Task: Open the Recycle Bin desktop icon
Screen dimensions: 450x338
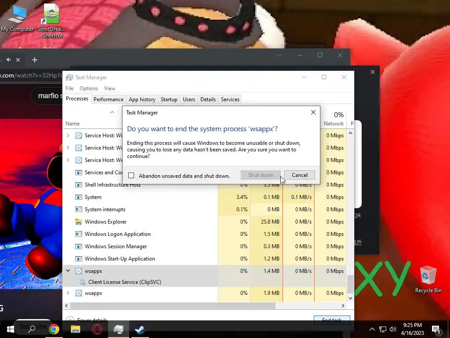Action: pos(428,279)
